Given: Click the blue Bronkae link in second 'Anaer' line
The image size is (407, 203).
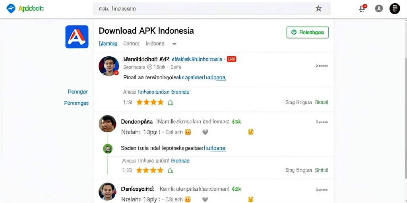Looking at the screenshot, I should (180, 161).
